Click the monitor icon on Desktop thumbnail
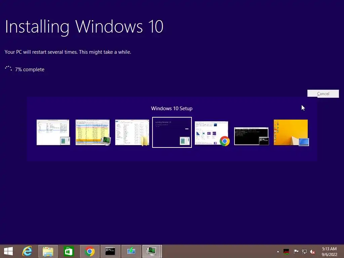The width and height of the screenshot is (344, 258). [x=304, y=142]
